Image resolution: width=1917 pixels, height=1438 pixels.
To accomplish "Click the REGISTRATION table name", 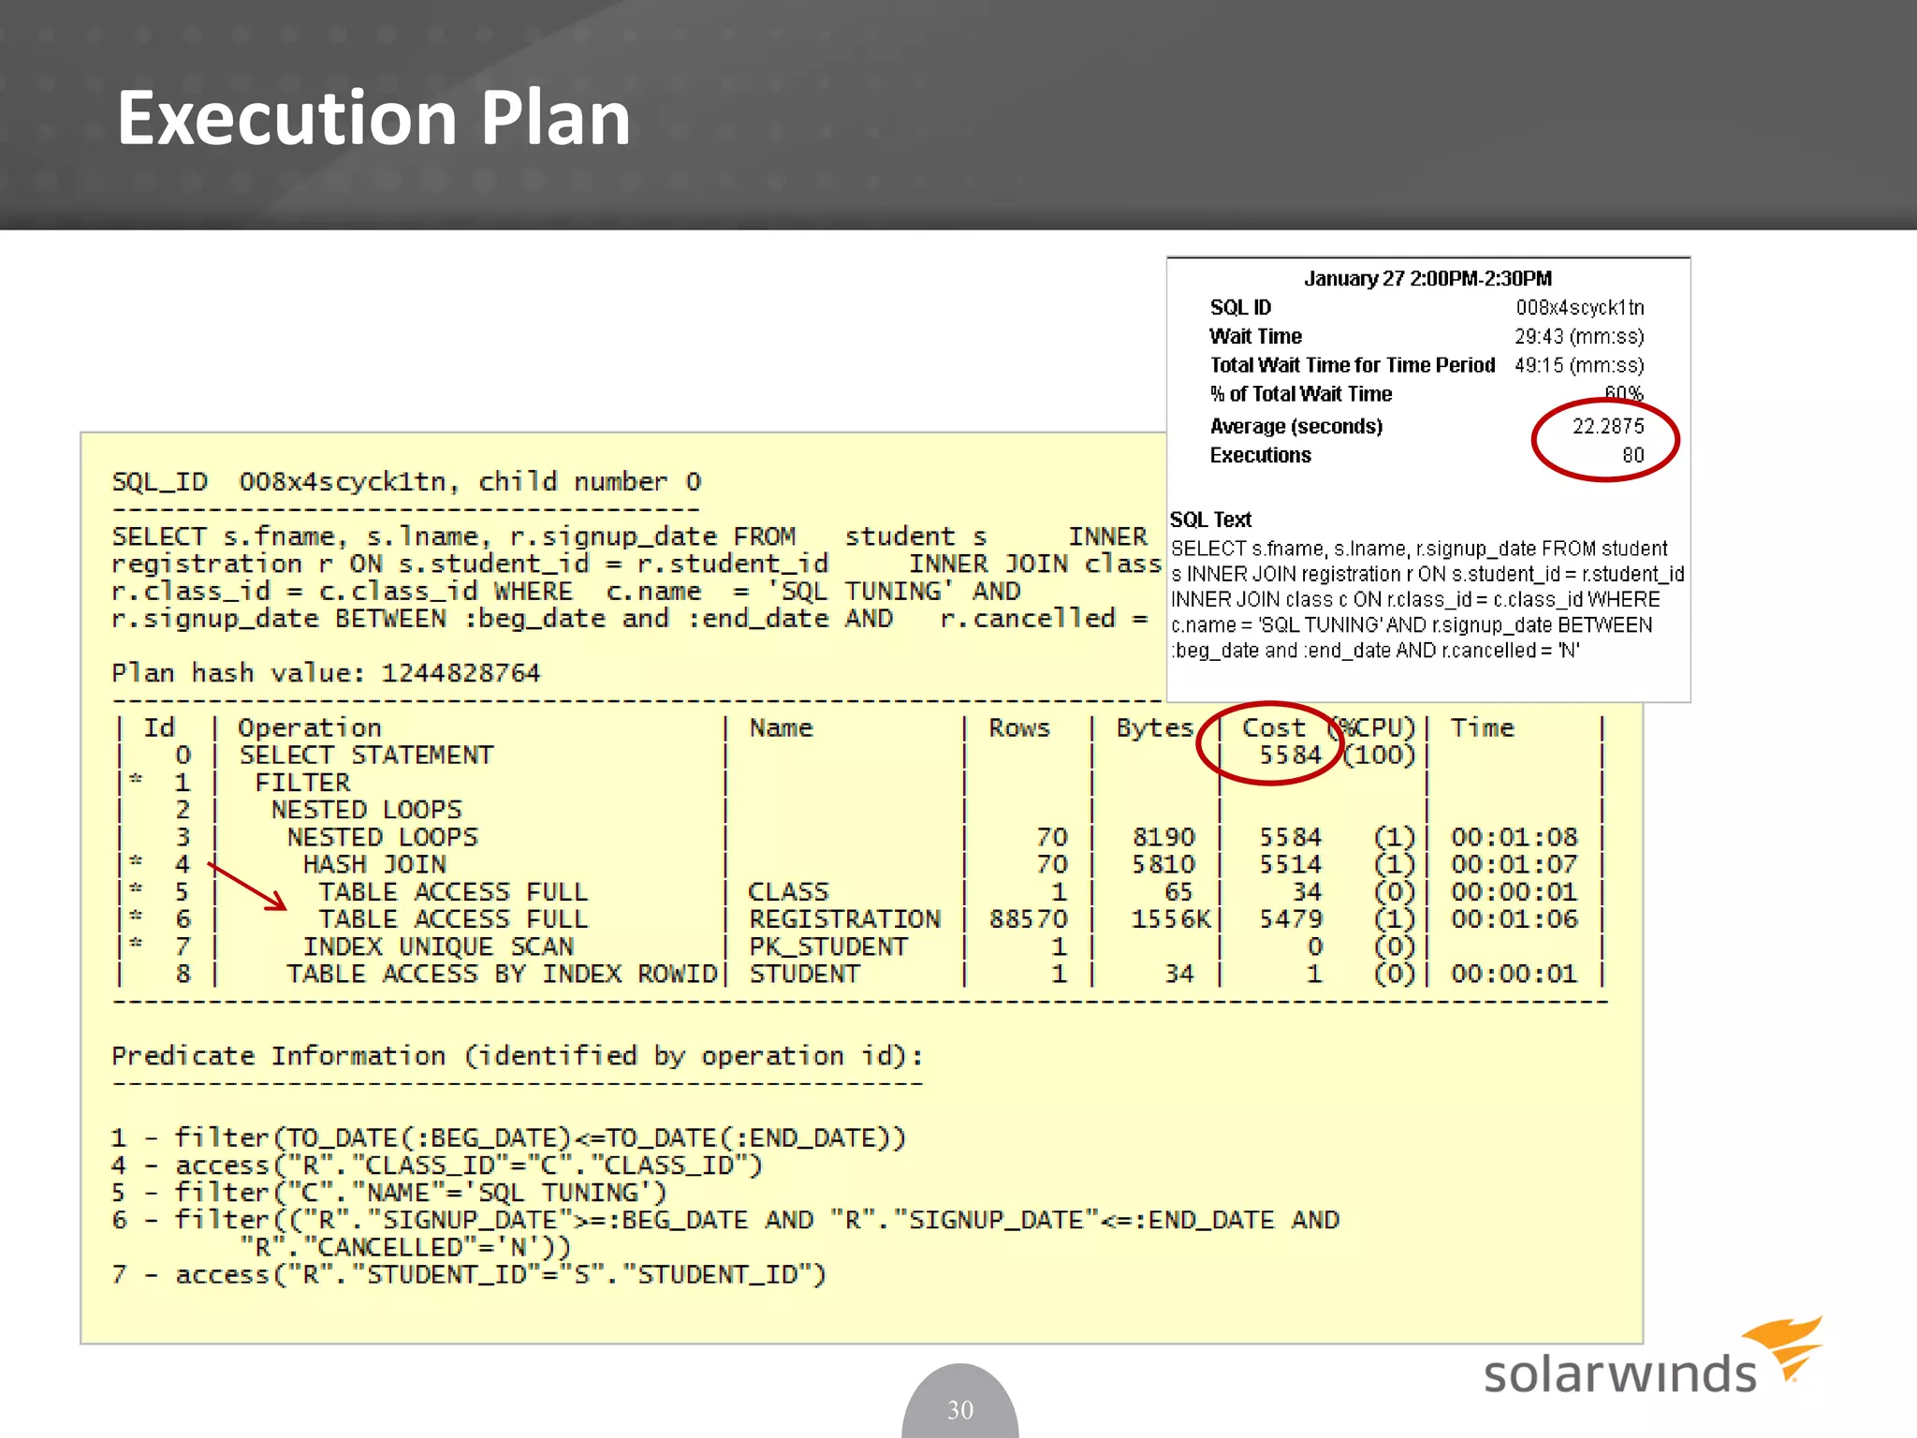I will pos(844,919).
